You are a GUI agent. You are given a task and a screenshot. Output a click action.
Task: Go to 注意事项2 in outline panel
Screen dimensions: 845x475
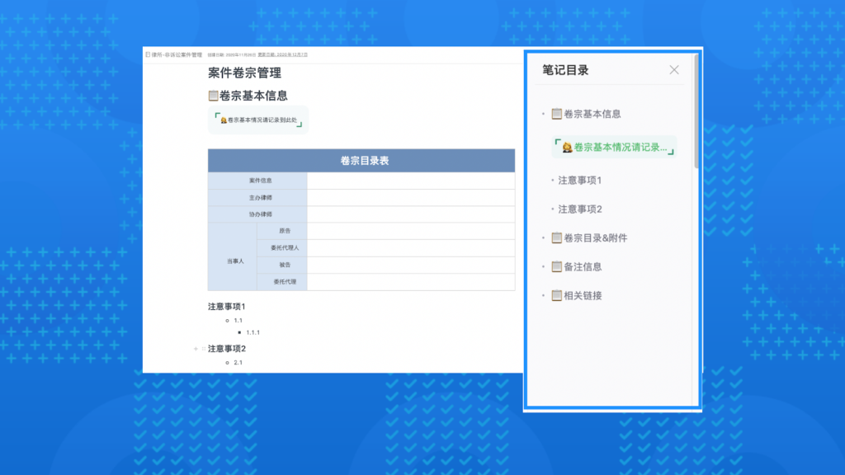(580, 209)
